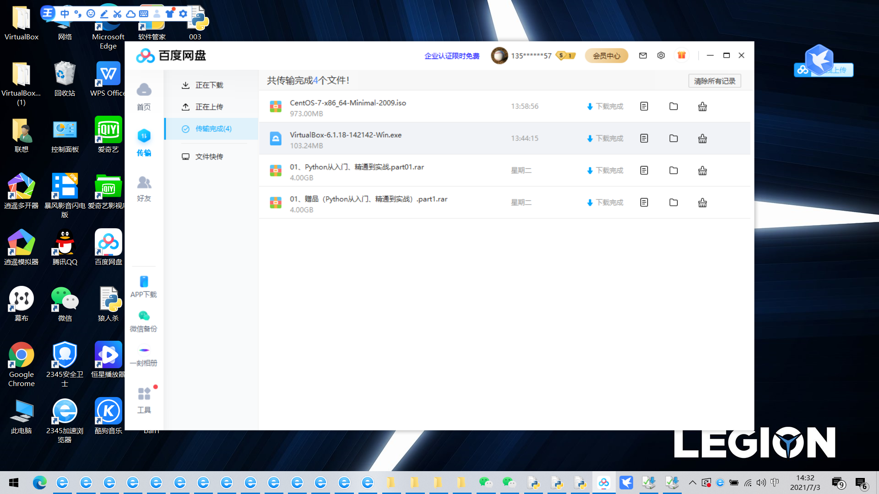Click 企业认证限时免费 link

pos(452,56)
